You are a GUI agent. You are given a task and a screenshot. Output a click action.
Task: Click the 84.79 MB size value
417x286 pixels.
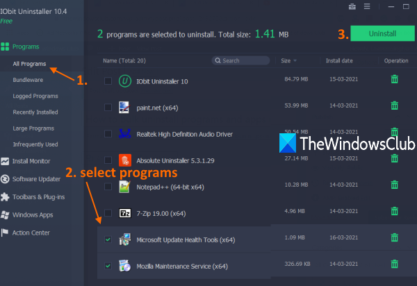296,79
